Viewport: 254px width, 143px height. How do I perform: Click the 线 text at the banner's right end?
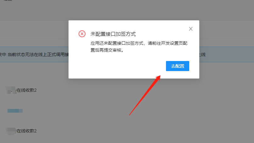[x=203, y=54]
